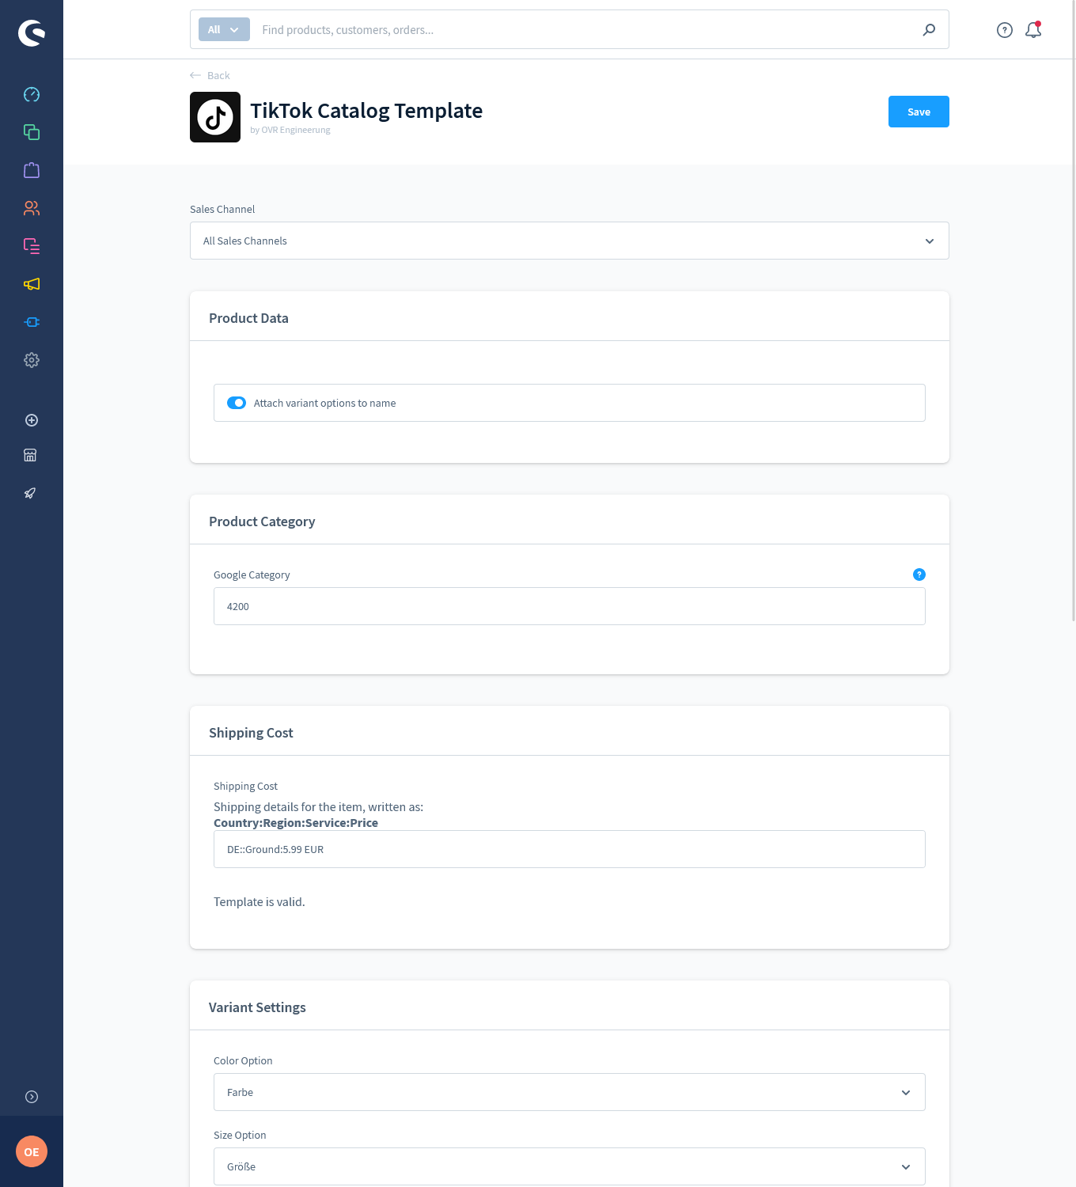Click the Shipping Cost input field
Viewport: 1076px width, 1187px height.
pyautogui.click(x=570, y=849)
